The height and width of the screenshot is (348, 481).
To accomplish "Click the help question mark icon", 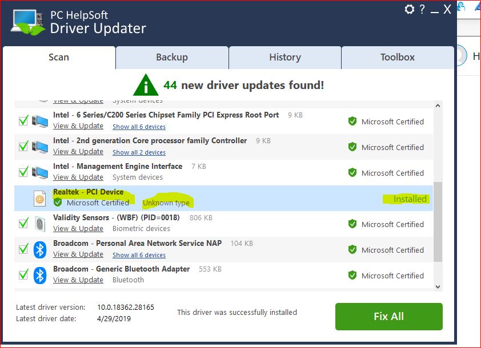I will [x=423, y=9].
